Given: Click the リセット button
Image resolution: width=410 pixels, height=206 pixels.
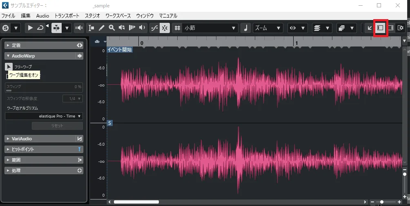Looking at the screenshot, I should pyautogui.click(x=57, y=126).
